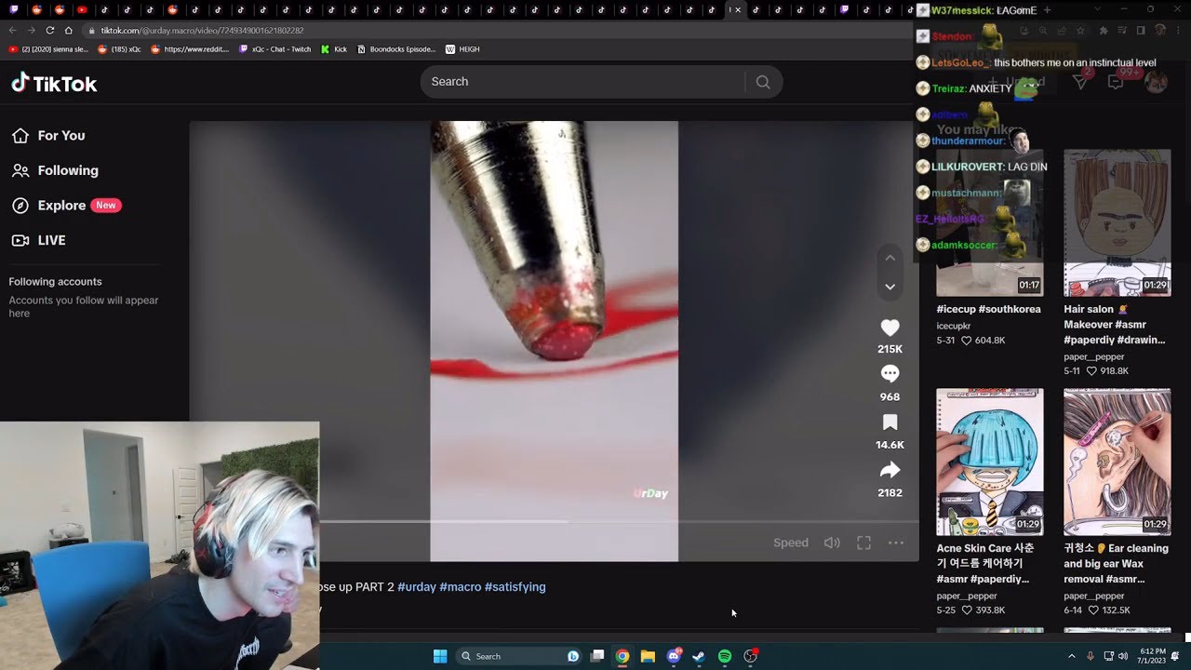
Task: Open Chrome from the taskbar
Action: (622, 656)
